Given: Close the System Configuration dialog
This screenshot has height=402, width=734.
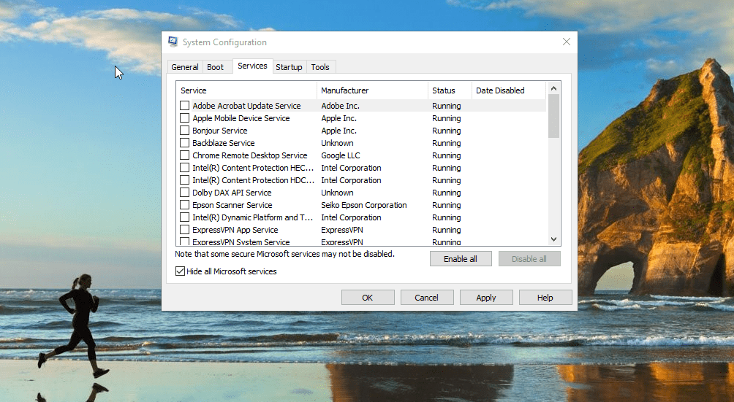Looking at the screenshot, I should 567,42.
